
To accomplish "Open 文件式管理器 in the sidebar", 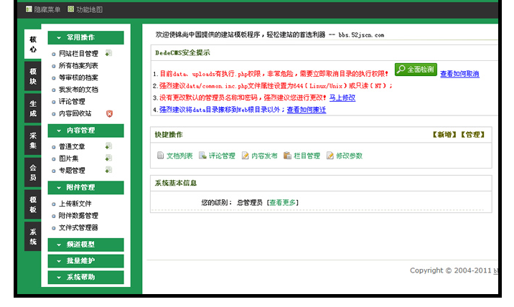I will (78, 227).
